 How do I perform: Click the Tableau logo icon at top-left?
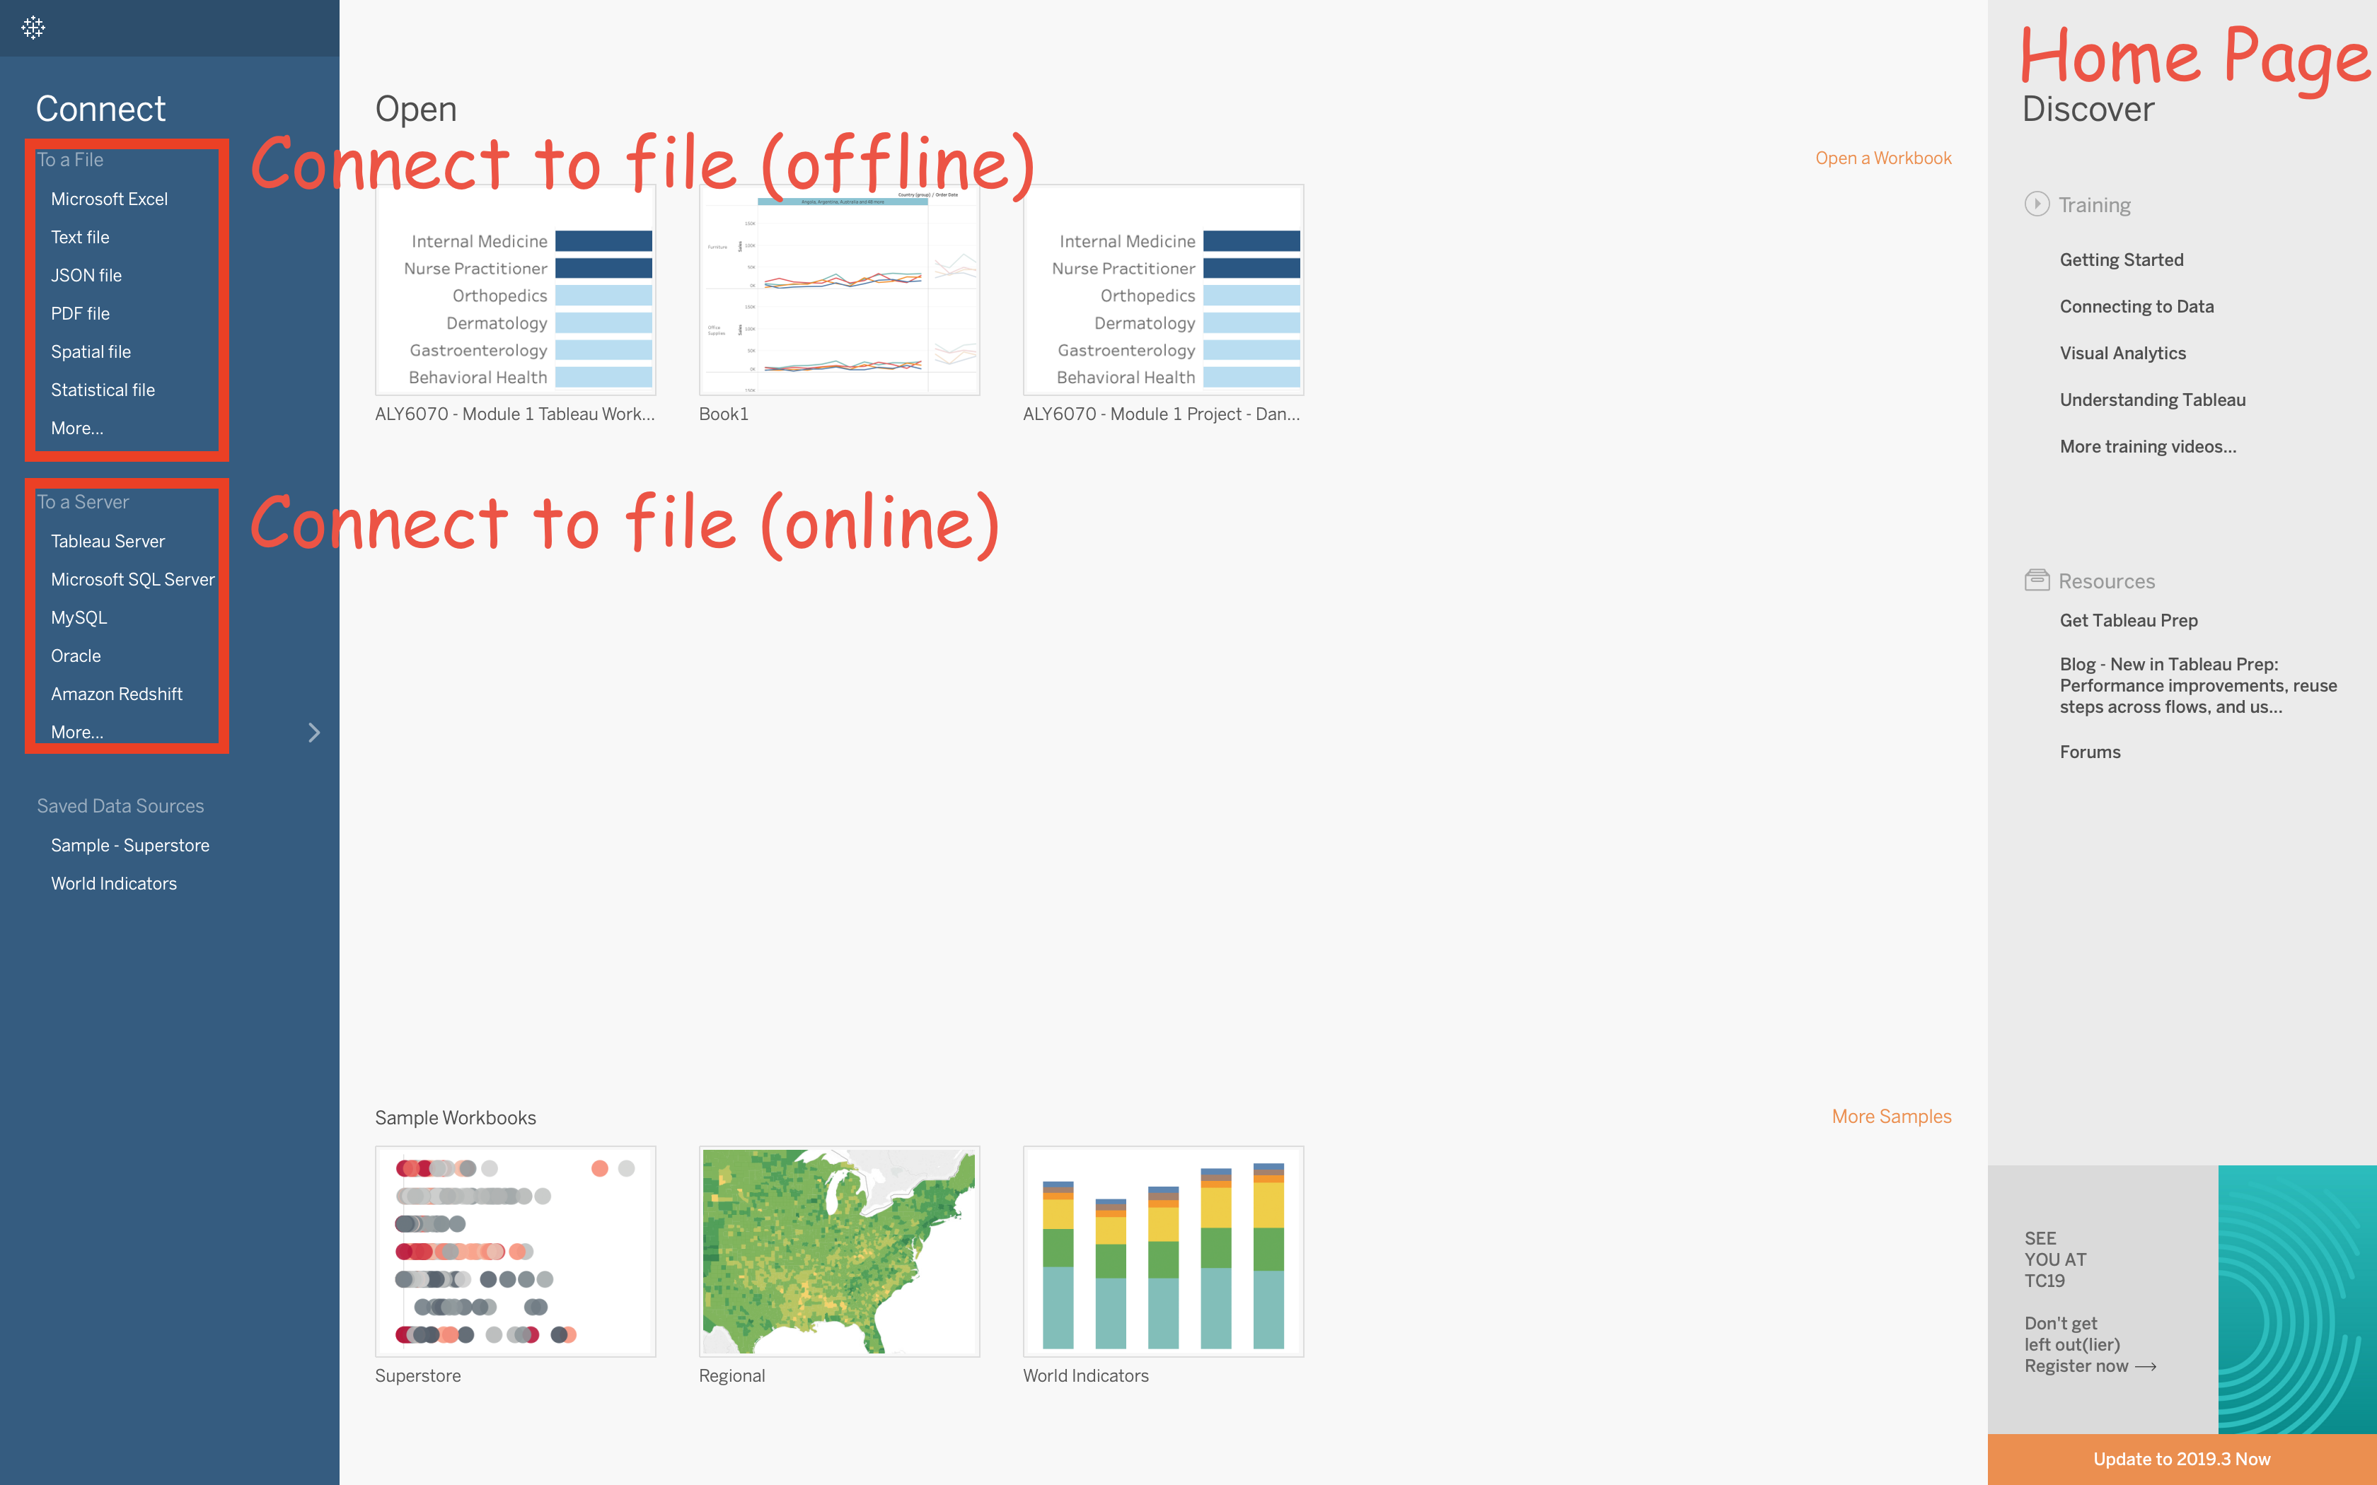[x=33, y=28]
